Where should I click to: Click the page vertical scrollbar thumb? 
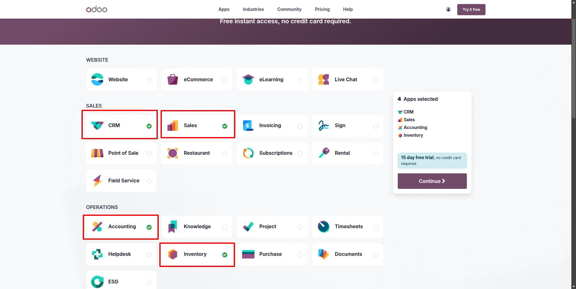574,68
